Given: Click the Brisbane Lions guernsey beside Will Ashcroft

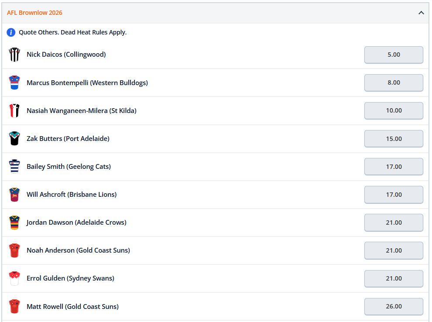Looking at the screenshot, I should click(x=14, y=195).
